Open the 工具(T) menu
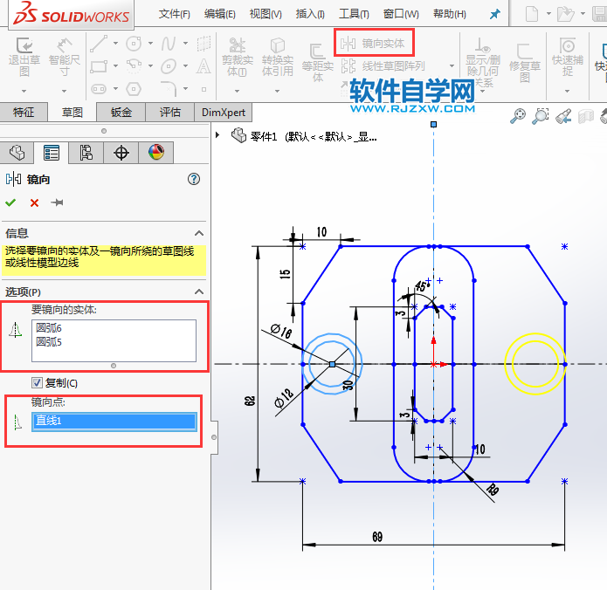 pos(354,14)
